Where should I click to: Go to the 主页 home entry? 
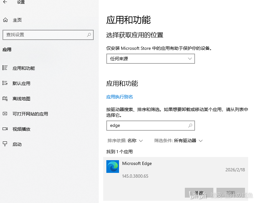click(x=17, y=20)
